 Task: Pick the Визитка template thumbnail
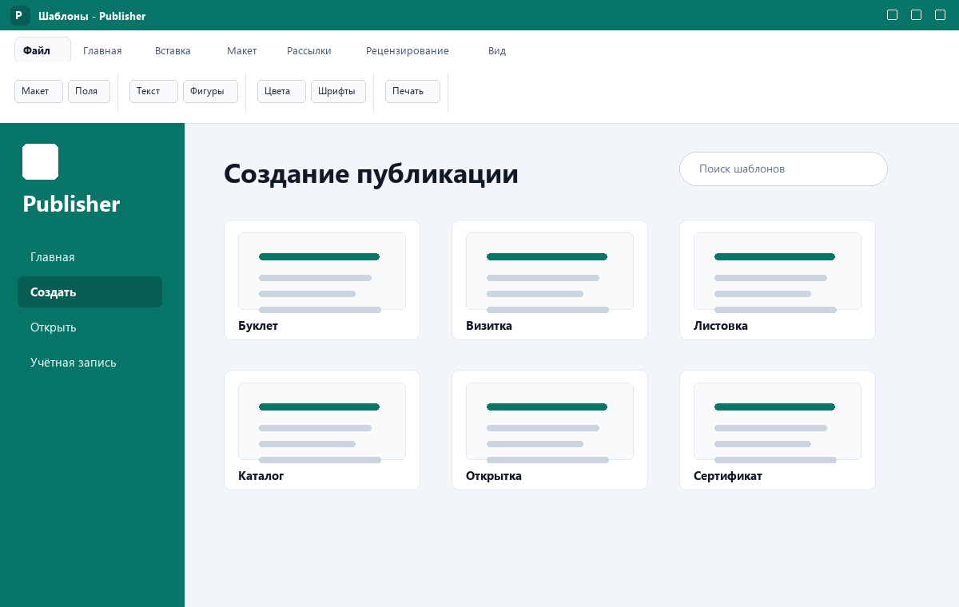tap(550, 271)
